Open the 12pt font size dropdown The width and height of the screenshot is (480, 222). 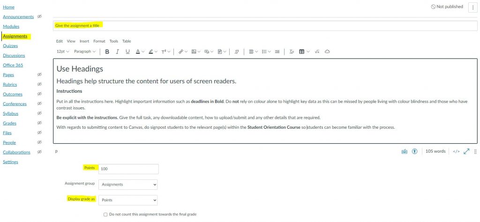63,52
